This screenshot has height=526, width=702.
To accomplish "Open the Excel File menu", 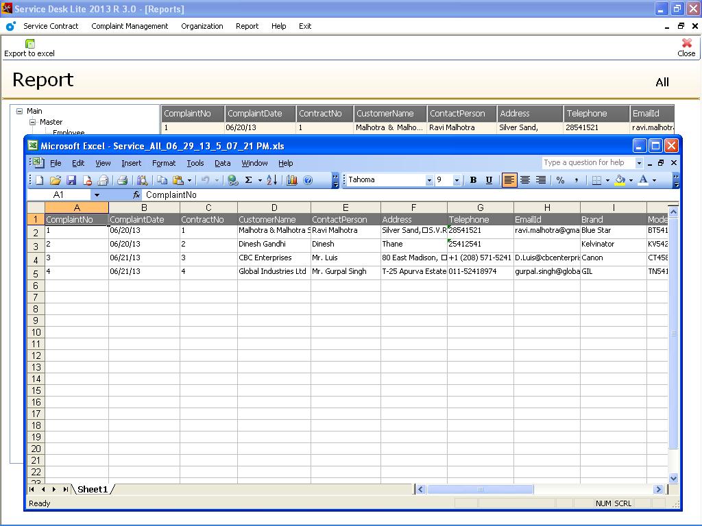I will (x=56, y=163).
